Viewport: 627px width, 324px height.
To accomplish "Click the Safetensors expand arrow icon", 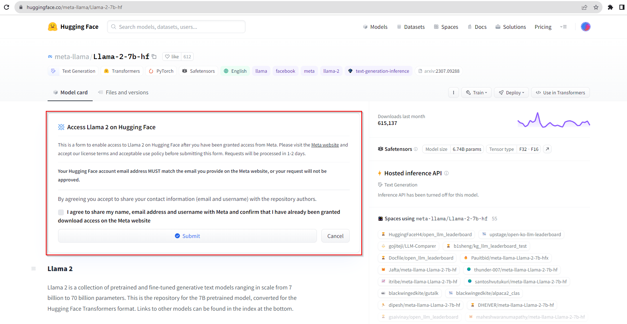I will coord(547,149).
